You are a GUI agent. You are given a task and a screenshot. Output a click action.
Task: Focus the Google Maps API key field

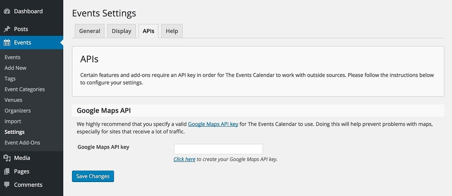pos(218,149)
